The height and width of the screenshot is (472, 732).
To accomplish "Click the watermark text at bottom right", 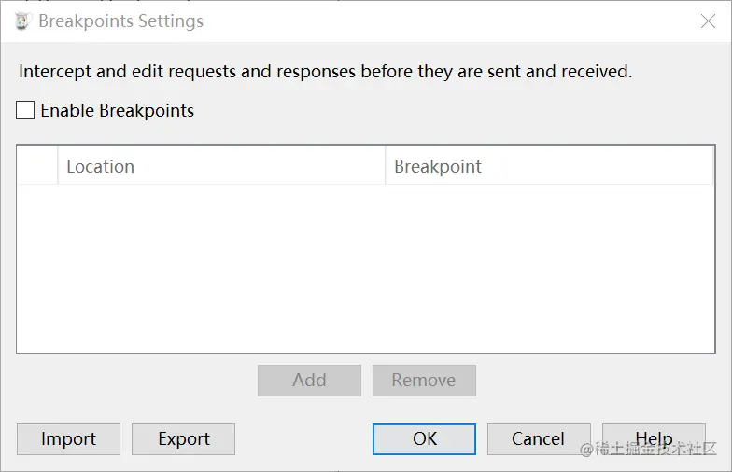I will tap(648, 450).
